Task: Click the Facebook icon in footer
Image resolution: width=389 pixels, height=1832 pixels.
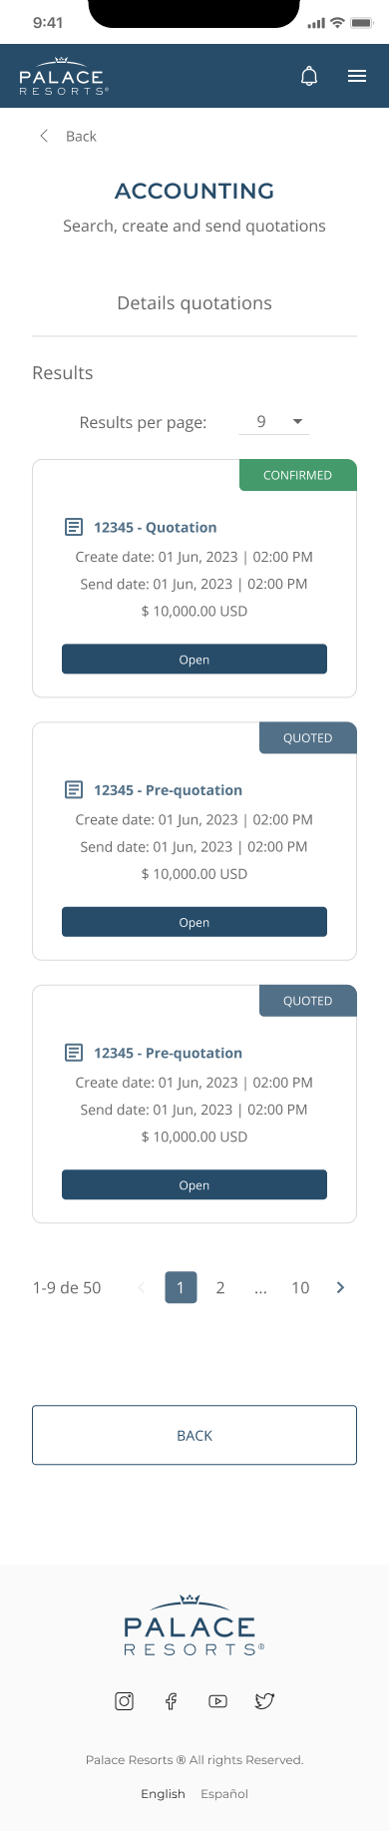Action: [x=171, y=1701]
